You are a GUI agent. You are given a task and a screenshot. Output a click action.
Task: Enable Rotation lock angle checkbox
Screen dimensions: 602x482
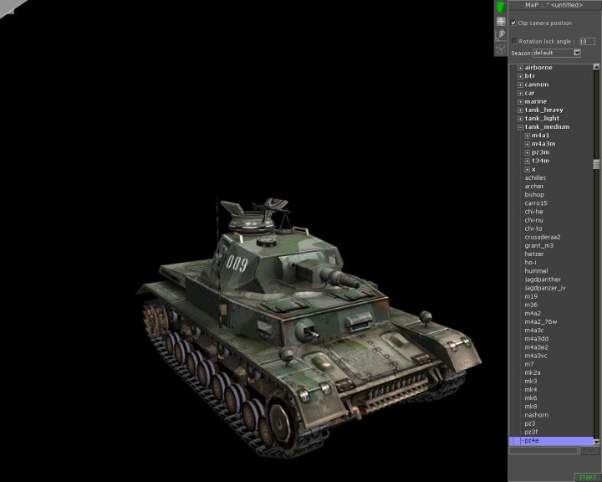(514, 40)
